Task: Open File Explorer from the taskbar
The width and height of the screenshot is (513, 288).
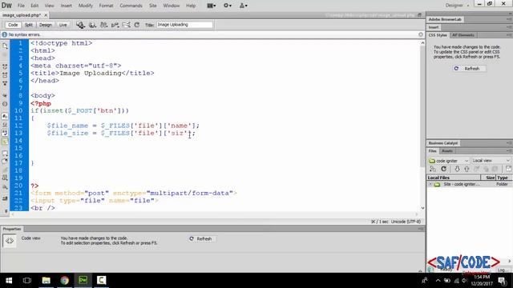Action: coord(46,281)
